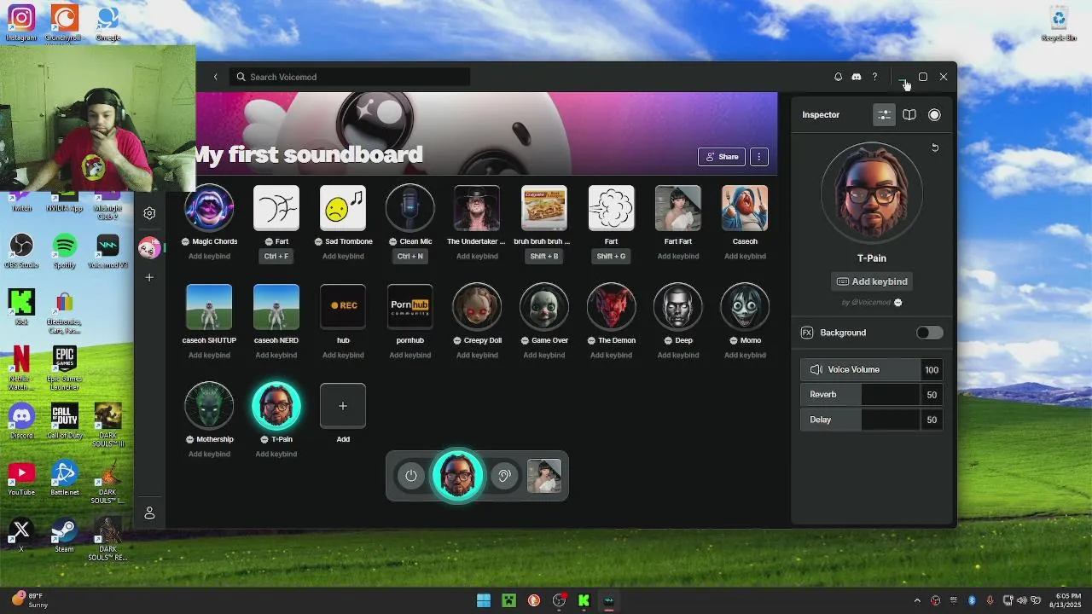Add keybind for T-Pain in Inspector
The image size is (1092, 614).
click(x=872, y=281)
